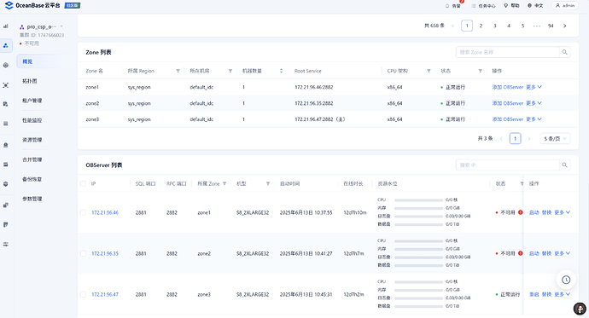Check the box for server 172.21.96.46
Screen dimensions: 589x318
point(83,212)
